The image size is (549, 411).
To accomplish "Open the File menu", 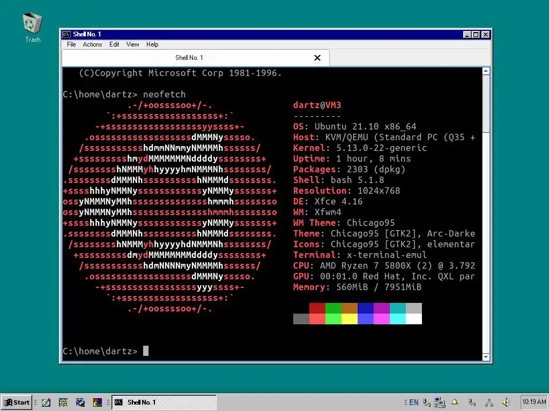I will coord(71,44).
